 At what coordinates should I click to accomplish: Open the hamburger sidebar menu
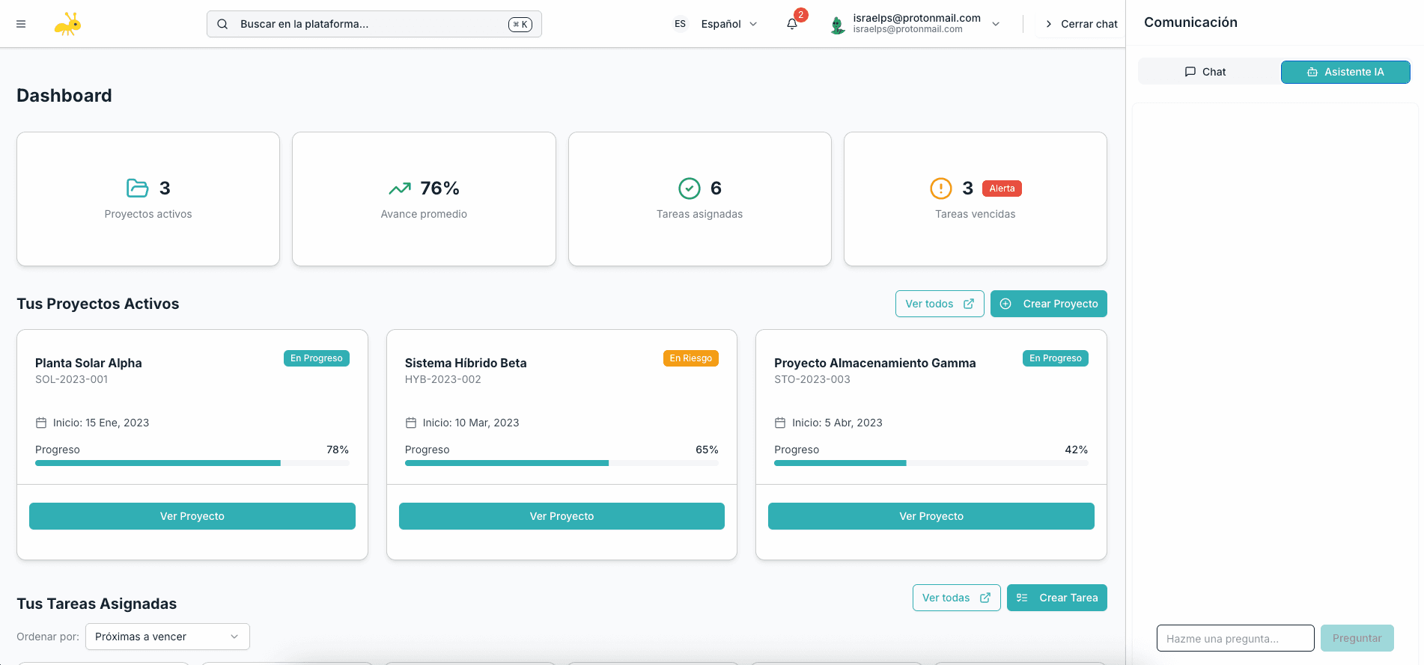tap(21, 24)
